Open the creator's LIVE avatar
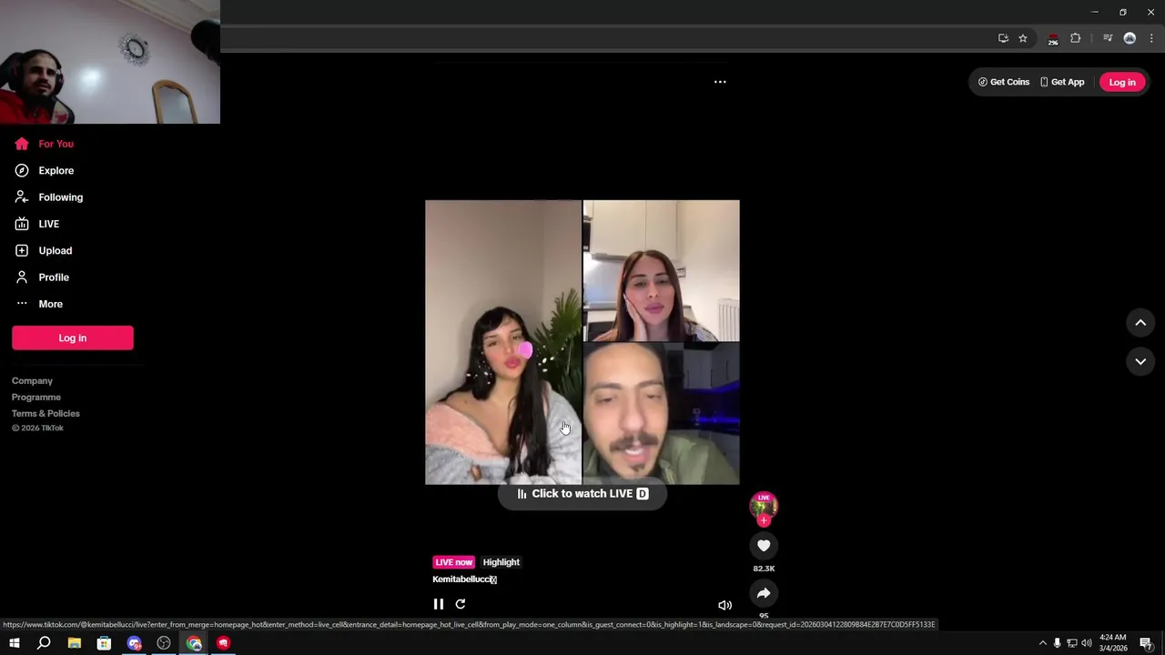This screenshot has height=655, width=1165. click(x=764, y=506)
